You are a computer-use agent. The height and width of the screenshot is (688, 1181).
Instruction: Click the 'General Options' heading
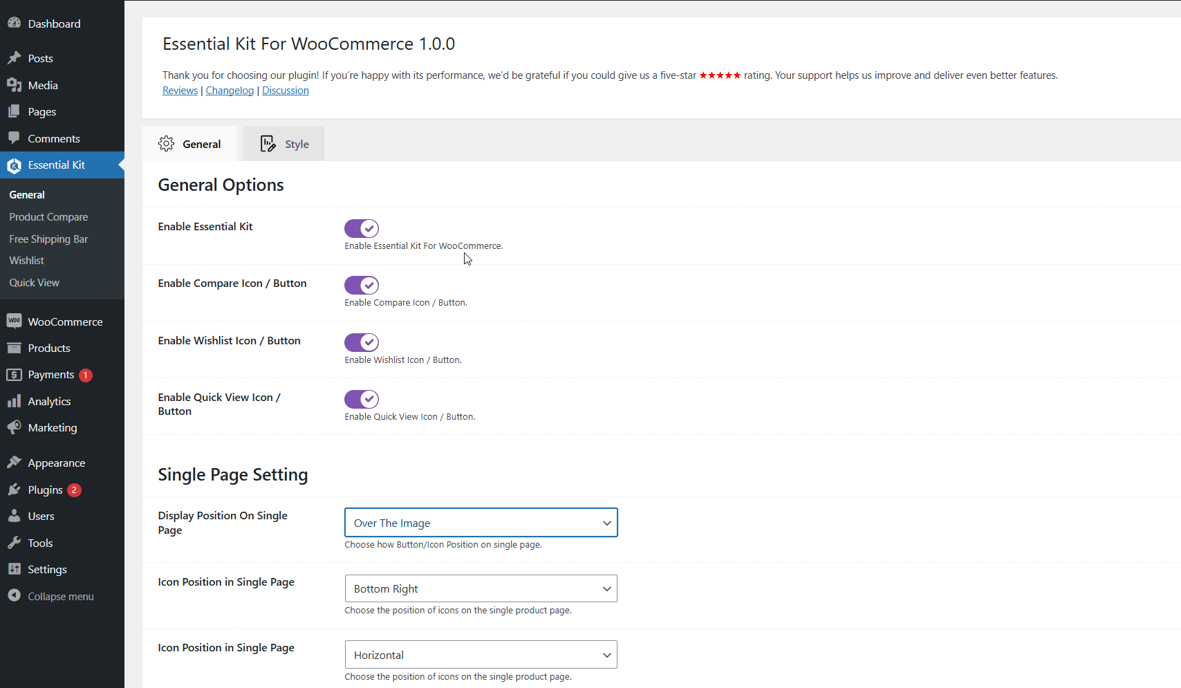(x=221, y=185)
